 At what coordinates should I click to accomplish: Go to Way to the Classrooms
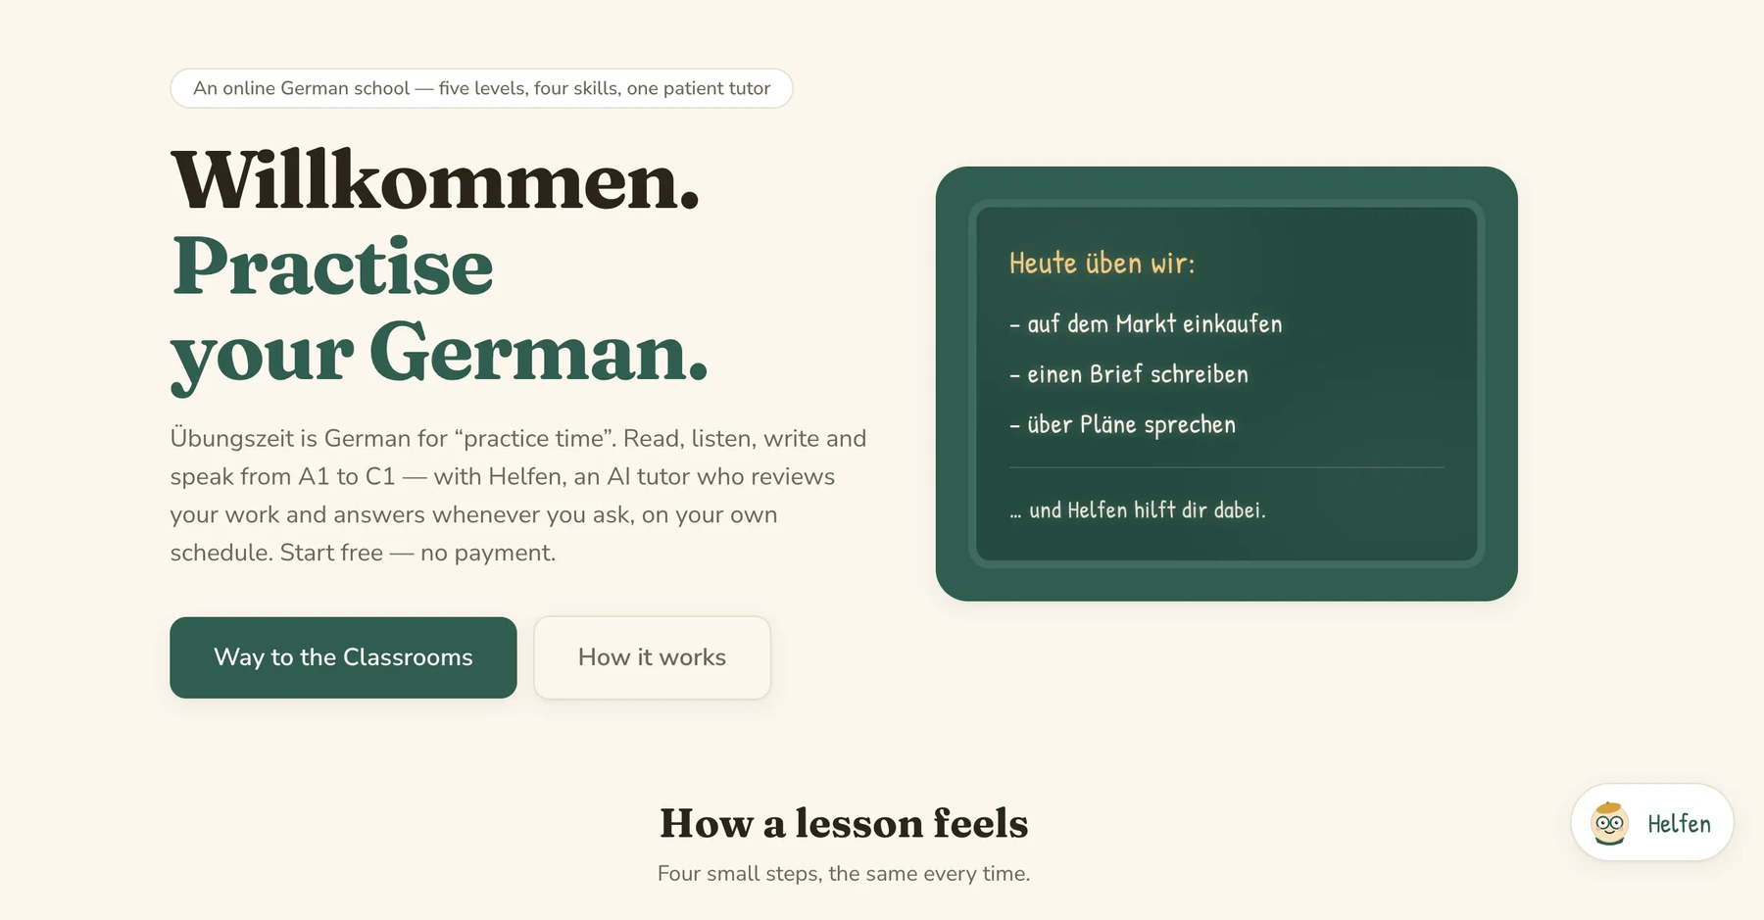click(x=343, y=657)
